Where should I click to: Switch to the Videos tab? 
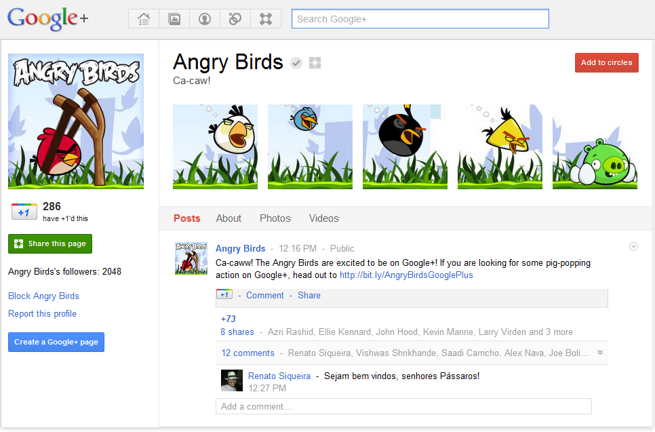[323, 218]
